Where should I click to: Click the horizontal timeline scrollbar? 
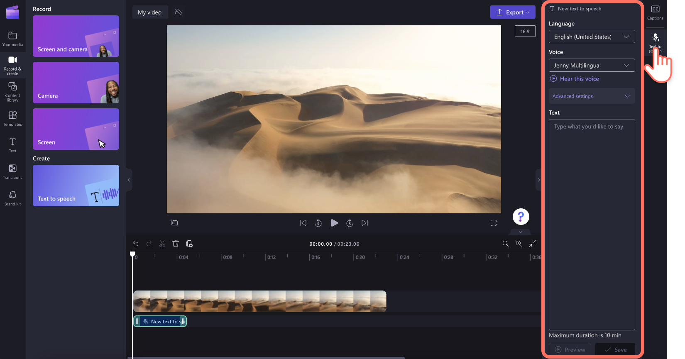266,357
